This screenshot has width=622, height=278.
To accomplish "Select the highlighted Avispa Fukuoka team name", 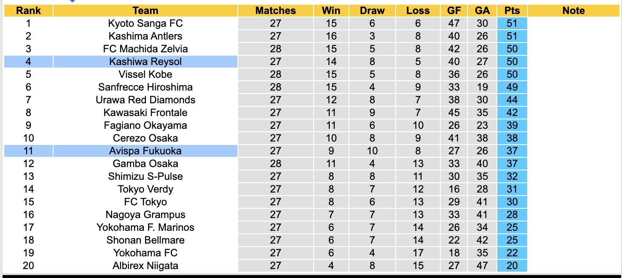I will tap(145, 151).
